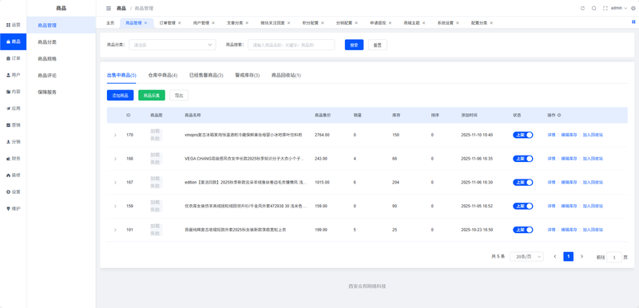639x308 pixels.
Task: Click the blue 搜索 button
Action: pos(354,45)
